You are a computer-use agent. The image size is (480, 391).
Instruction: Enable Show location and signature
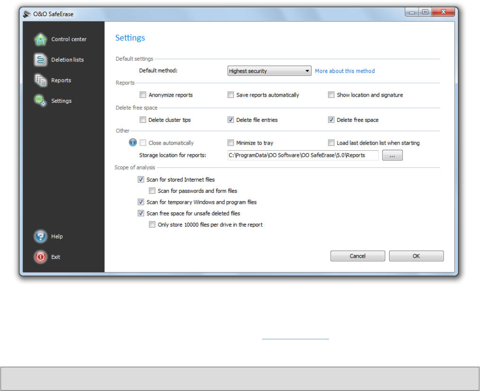coord(331,95)
